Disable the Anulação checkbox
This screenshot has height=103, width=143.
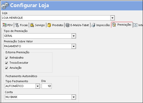click(7, 68)
